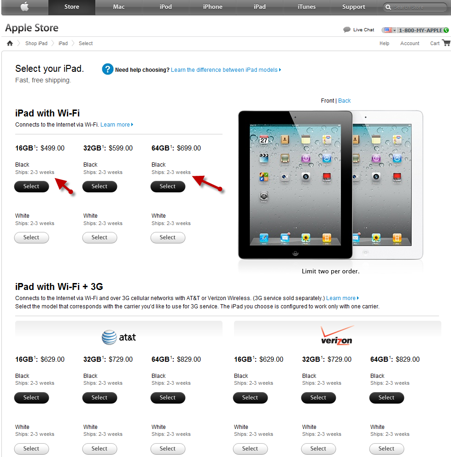Open the Support tab in navigation
Viewport: 451px width, 457px height.
coord(353,7)
